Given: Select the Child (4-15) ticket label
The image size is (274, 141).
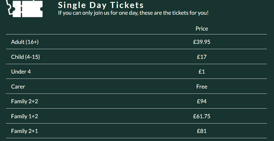Looking at the screenshot, I should [25, 57].
